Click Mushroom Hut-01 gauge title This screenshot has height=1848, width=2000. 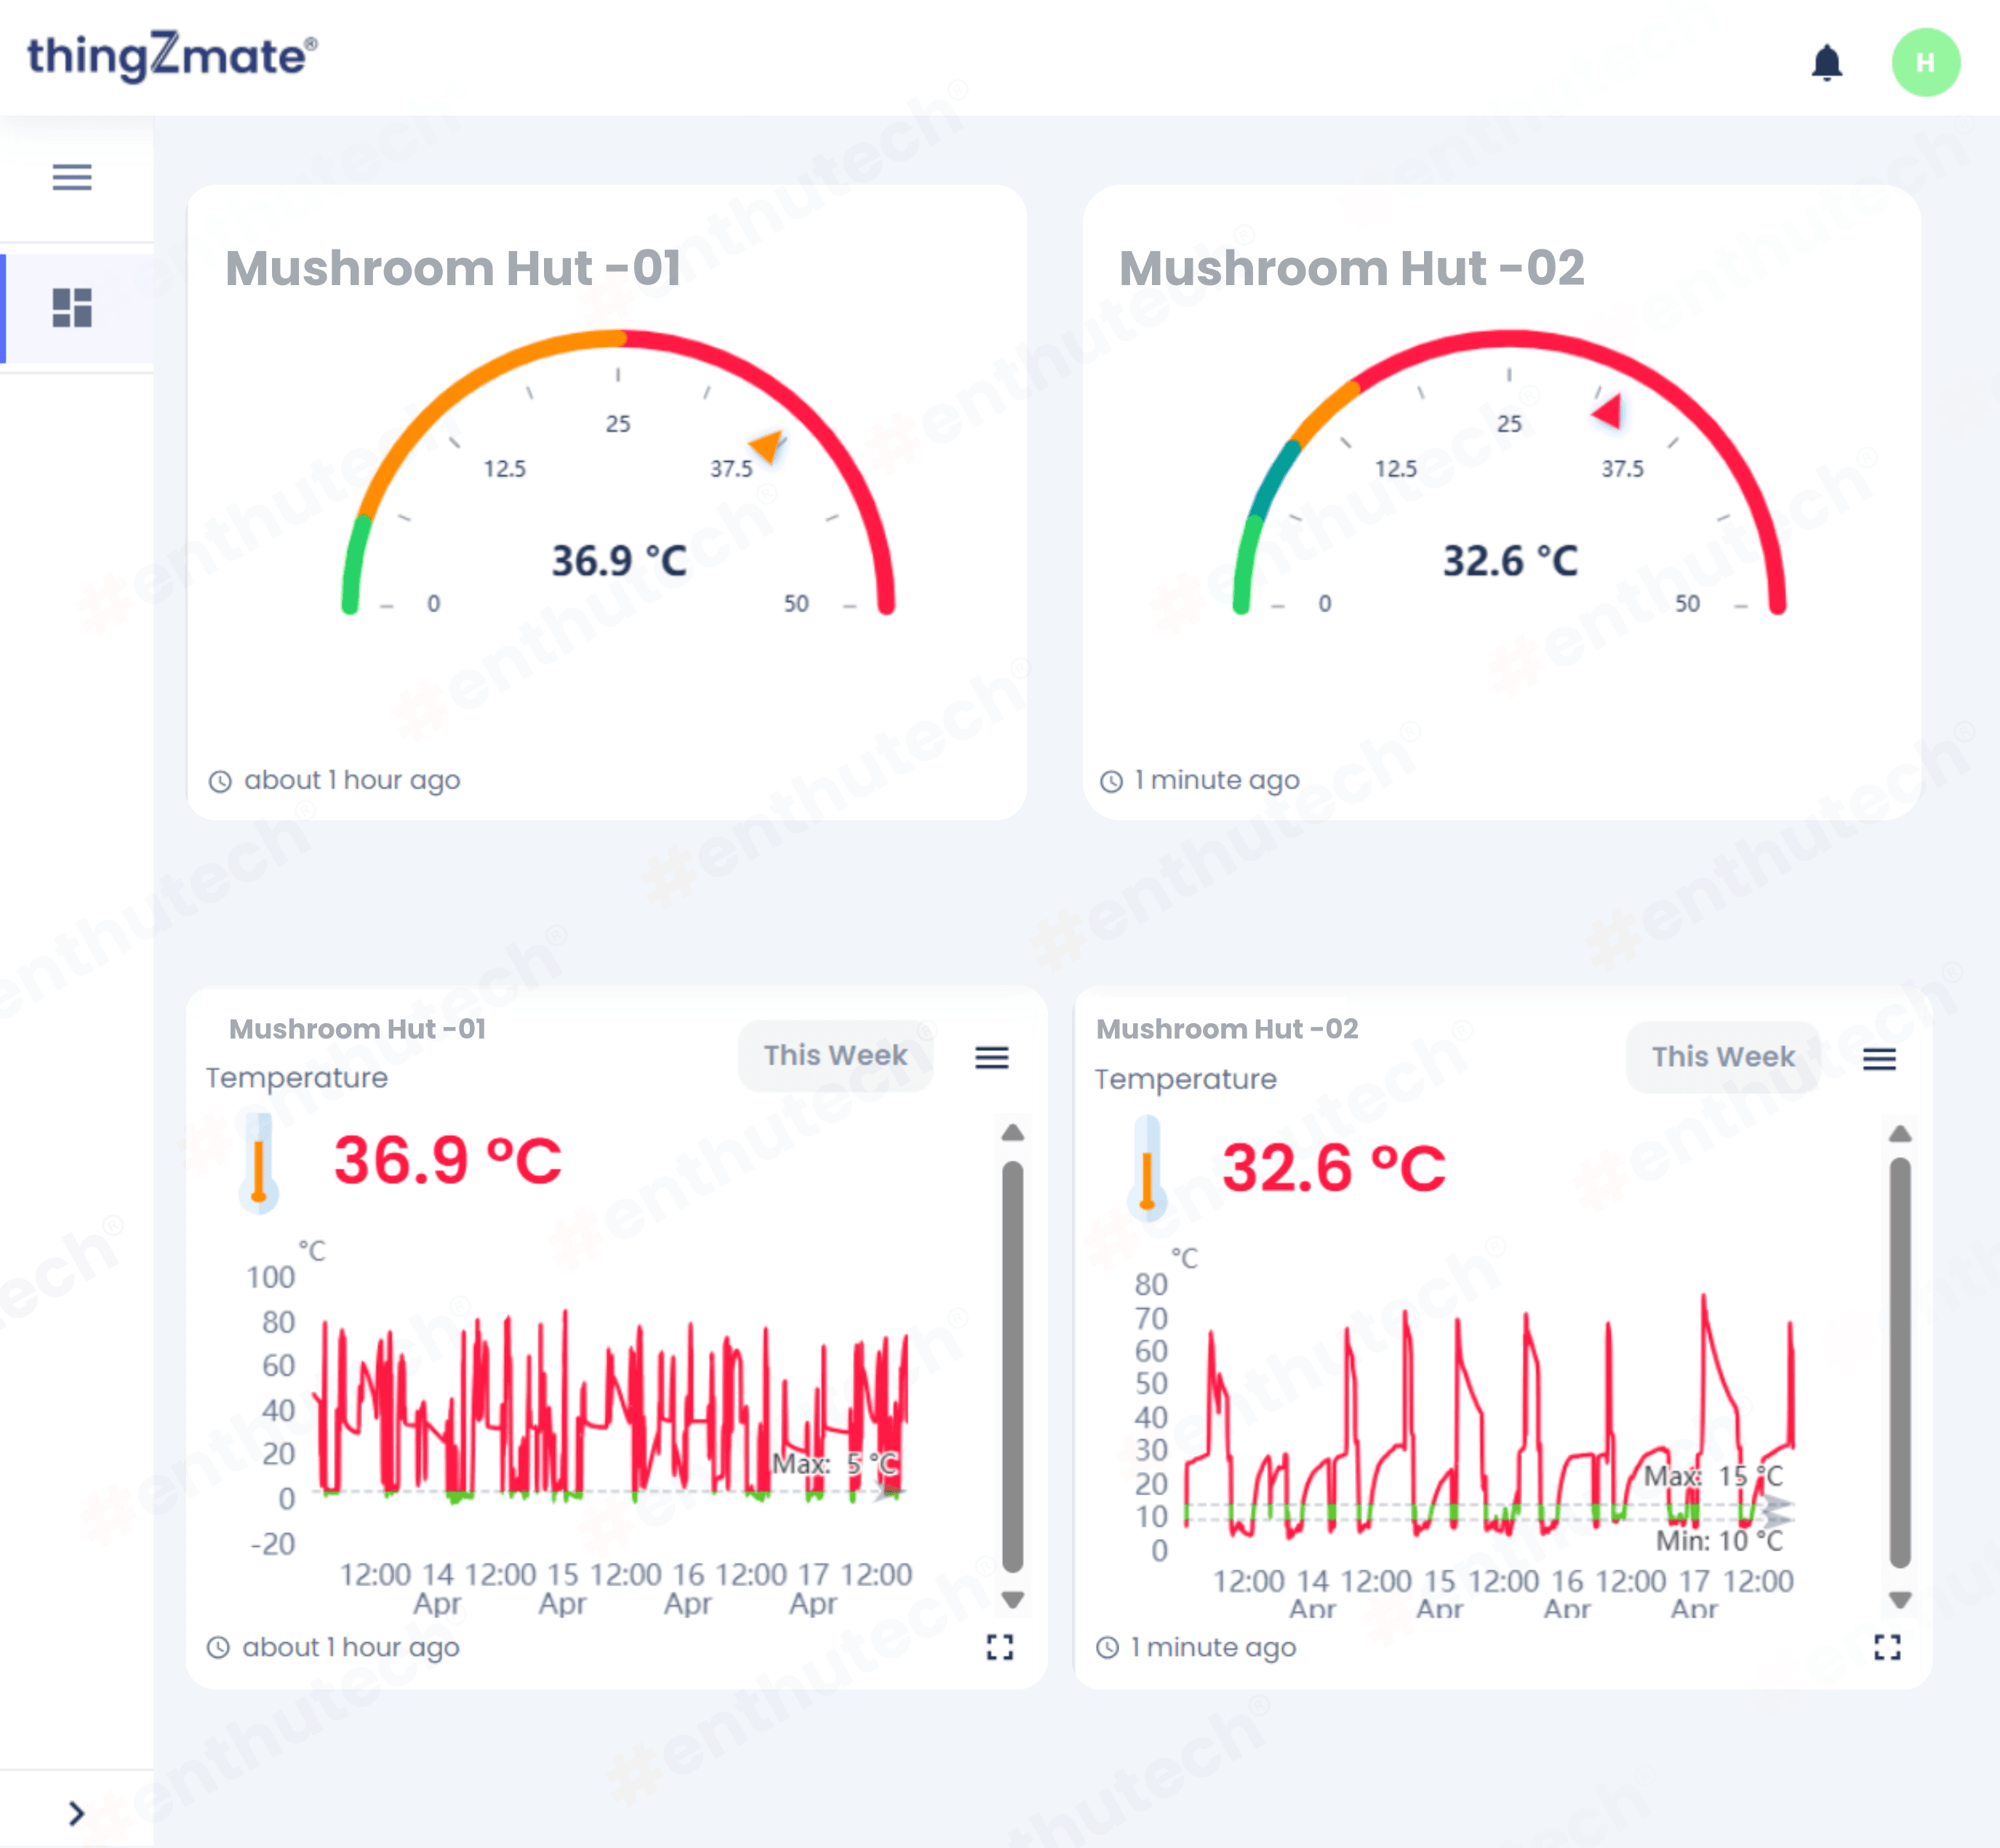[453, 268]
